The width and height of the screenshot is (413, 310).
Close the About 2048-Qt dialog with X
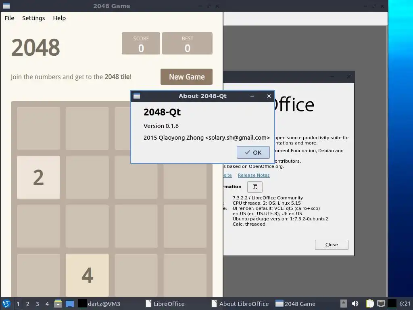[x=269, y=96]
